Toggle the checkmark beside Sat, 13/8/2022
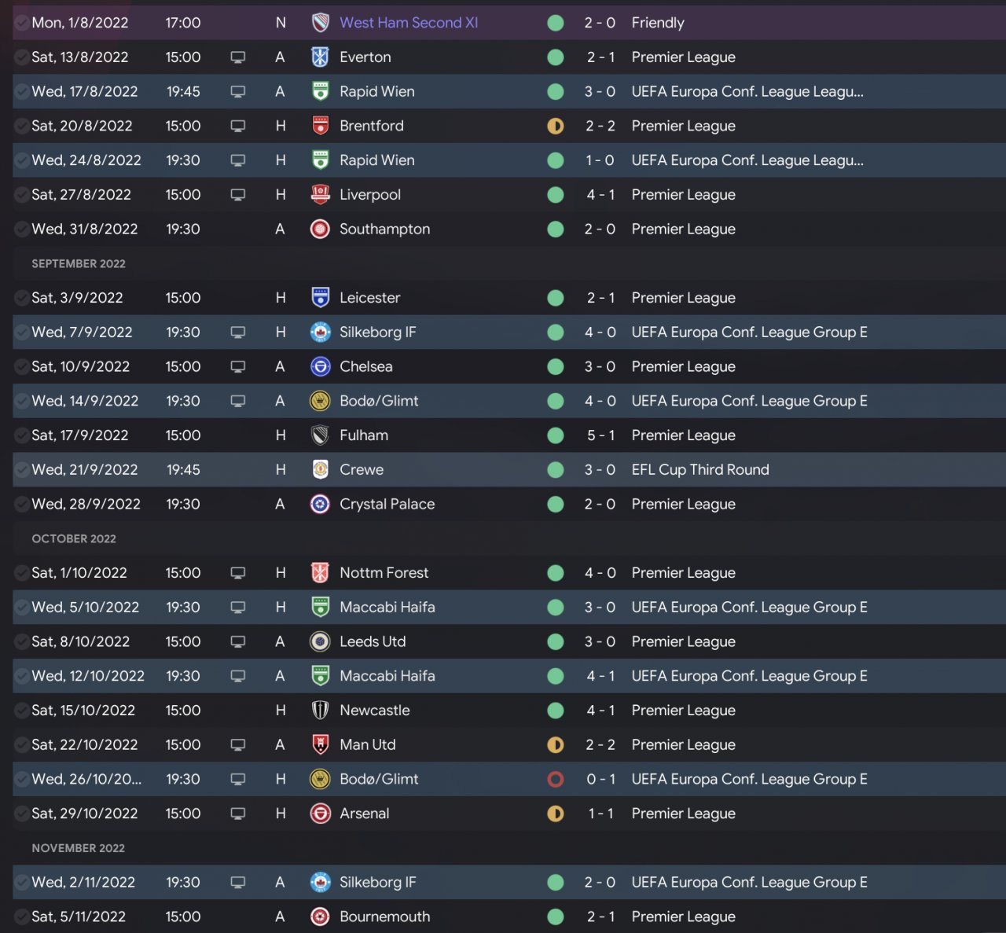The height and width of the screenshot is (933, 1006). pyautogui.click(x=22, y=57)
